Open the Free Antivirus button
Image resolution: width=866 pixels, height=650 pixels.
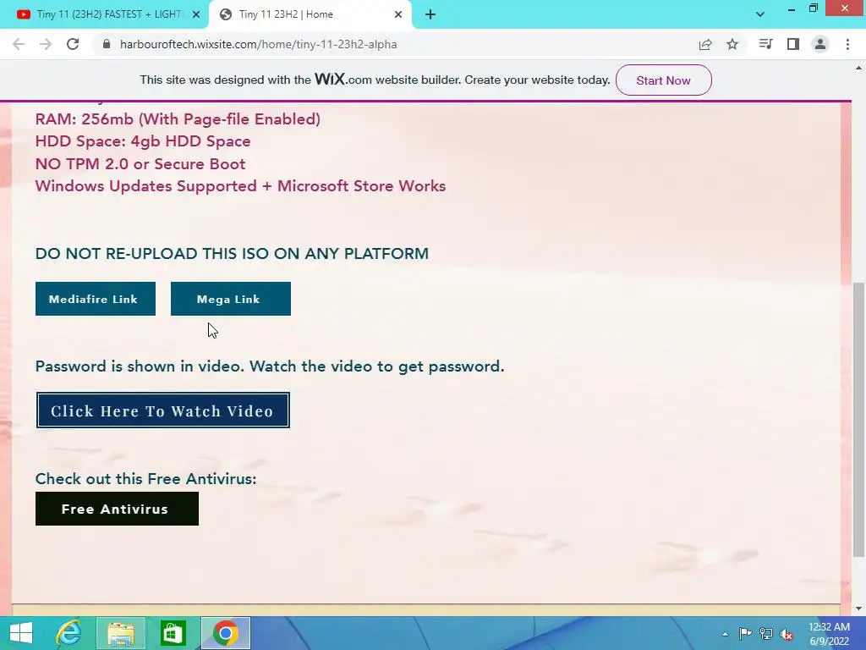[117, 509]
